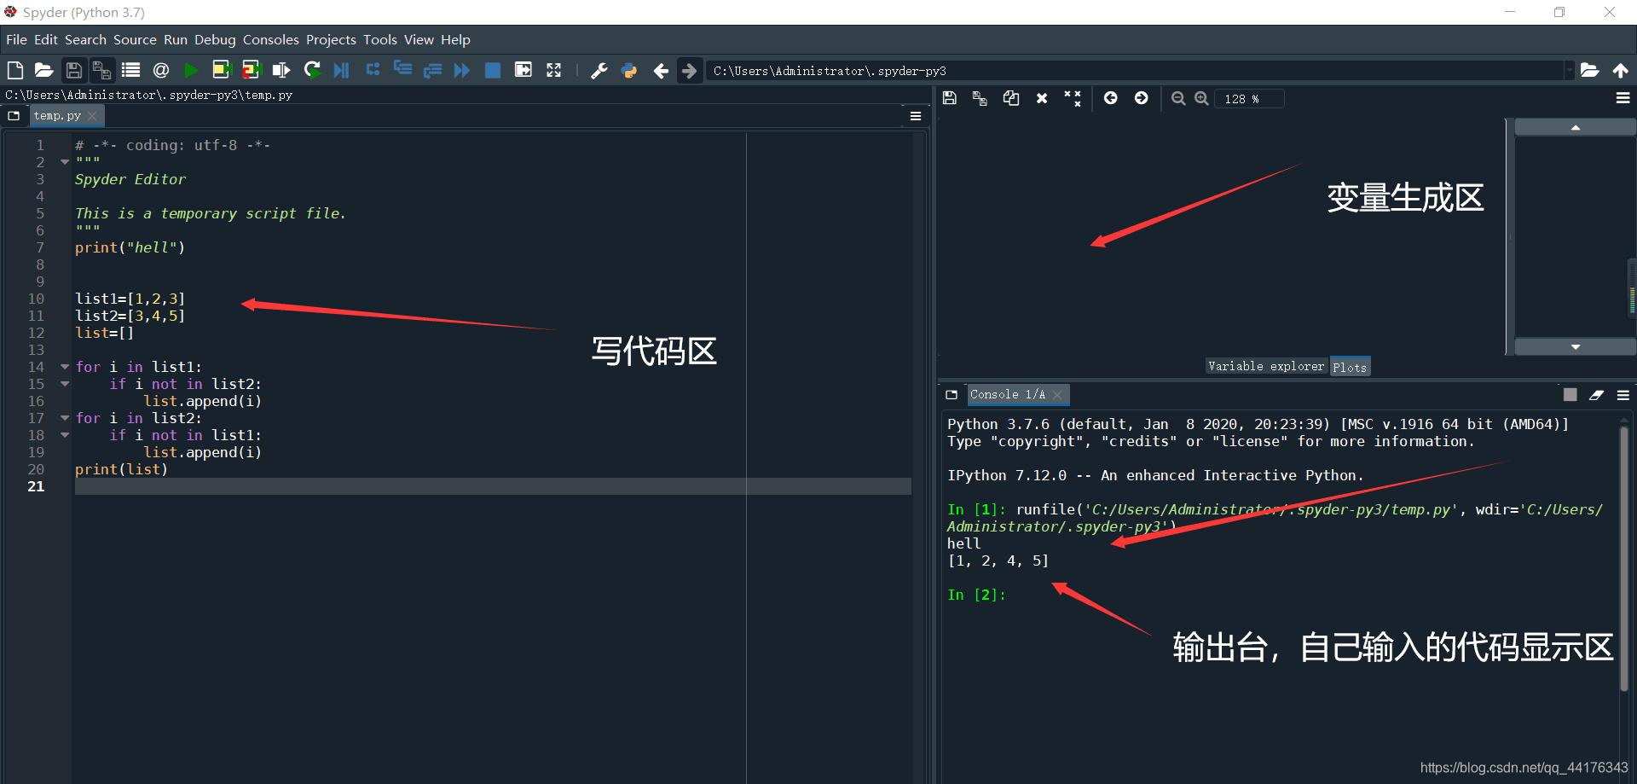Open the IPython console options menu
1637x784 pixels.
[1623, 395]
